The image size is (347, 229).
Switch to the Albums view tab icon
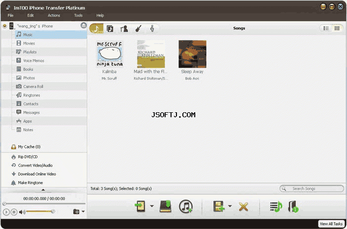click(x=110, y=29)
